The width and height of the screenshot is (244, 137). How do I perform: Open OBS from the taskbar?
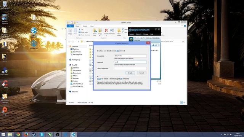(x=58, y=134)
